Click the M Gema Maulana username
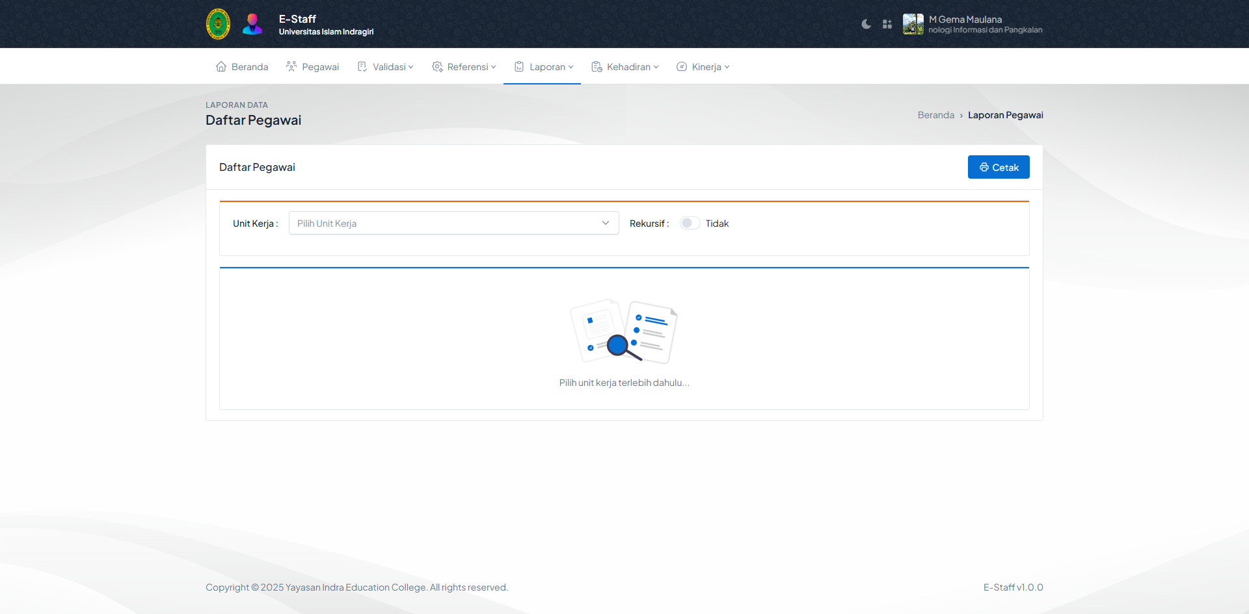Screen dimensions: 1249x614 pyautogui.click(x=965, y=19)
